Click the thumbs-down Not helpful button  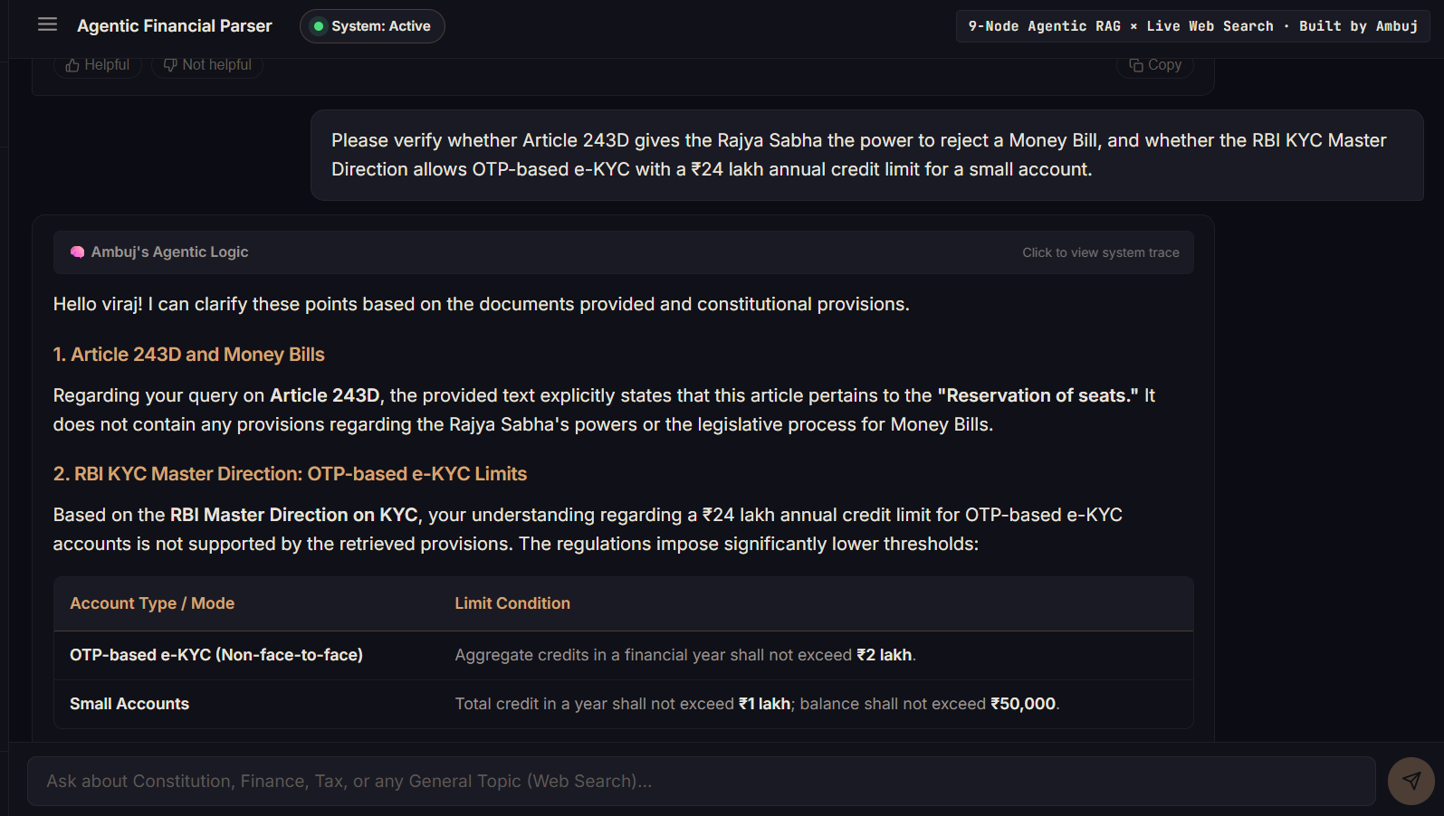tap(207, 65)
